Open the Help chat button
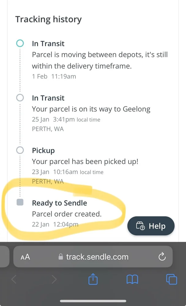 151,226
